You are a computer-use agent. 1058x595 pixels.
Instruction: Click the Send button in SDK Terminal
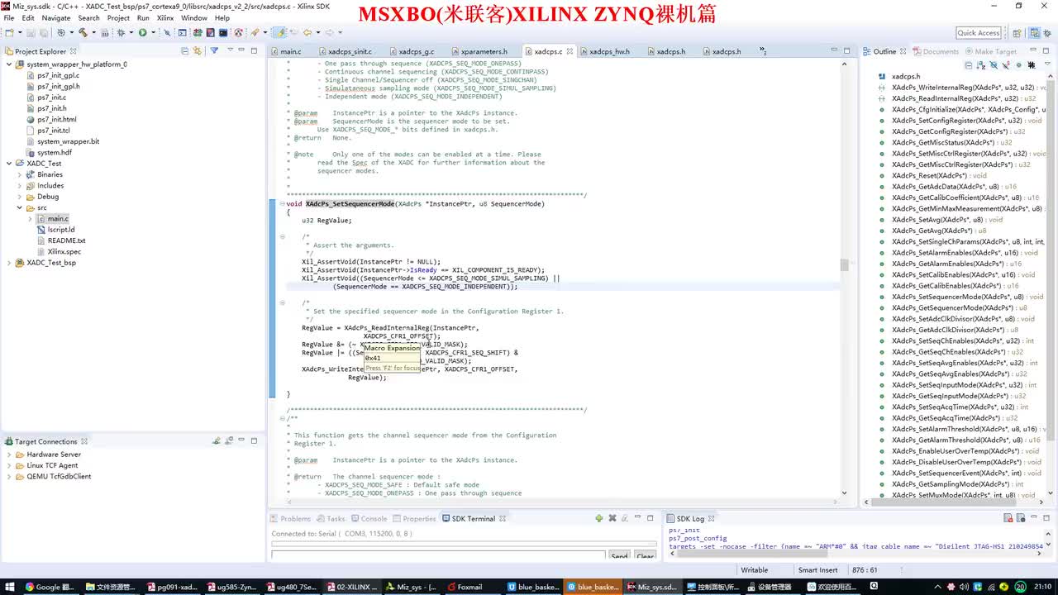coord(619,556)
